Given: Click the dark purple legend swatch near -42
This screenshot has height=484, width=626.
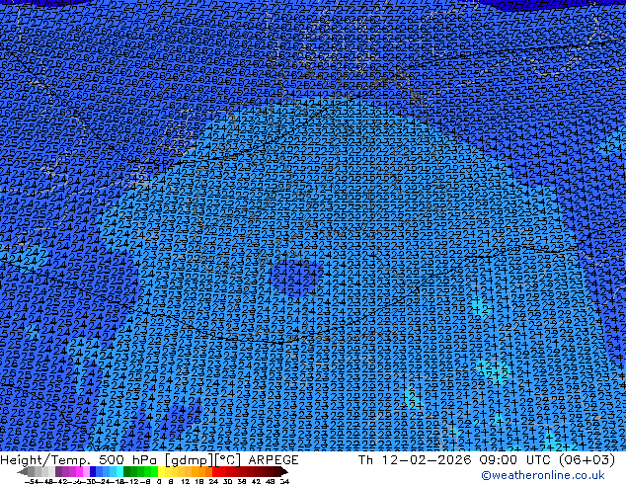Looking at the screenshot, I should pyautogui.click(x=58, y=472).
